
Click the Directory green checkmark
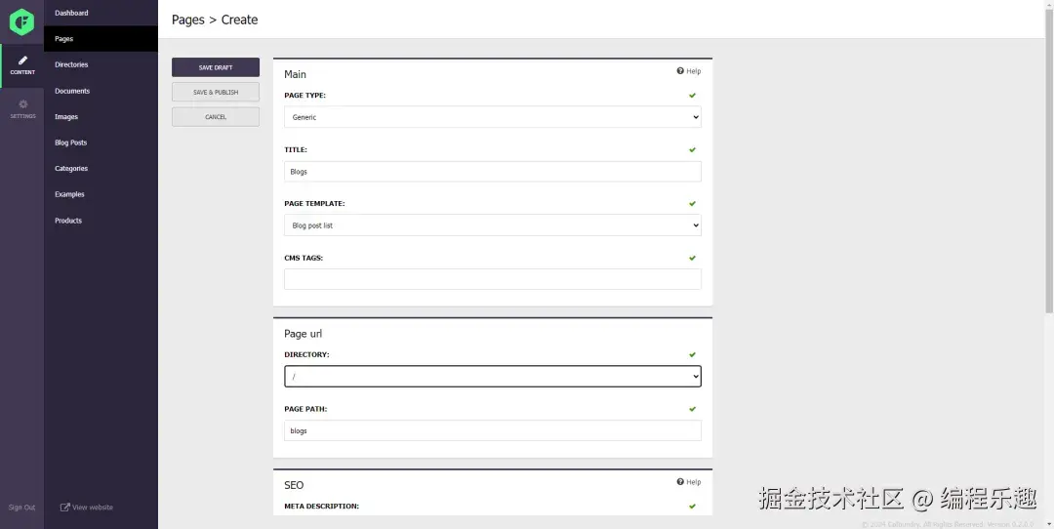pos(692,355)
